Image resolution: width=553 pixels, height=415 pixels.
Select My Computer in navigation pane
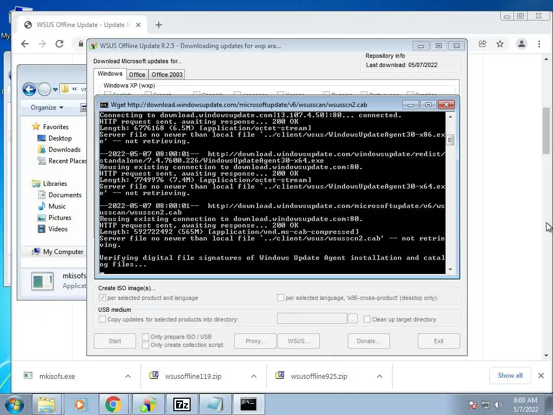(63, 252)
